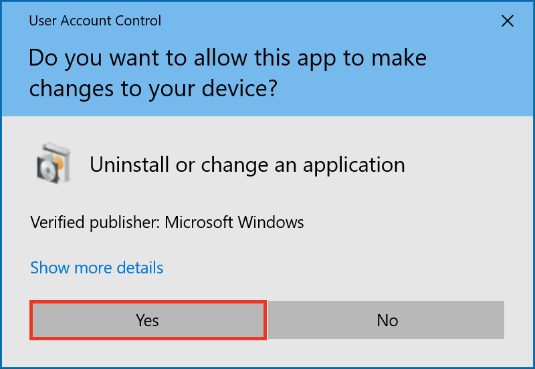Click the X icon in the title bar
Screen dimensions: 535x369
[508, 21]
